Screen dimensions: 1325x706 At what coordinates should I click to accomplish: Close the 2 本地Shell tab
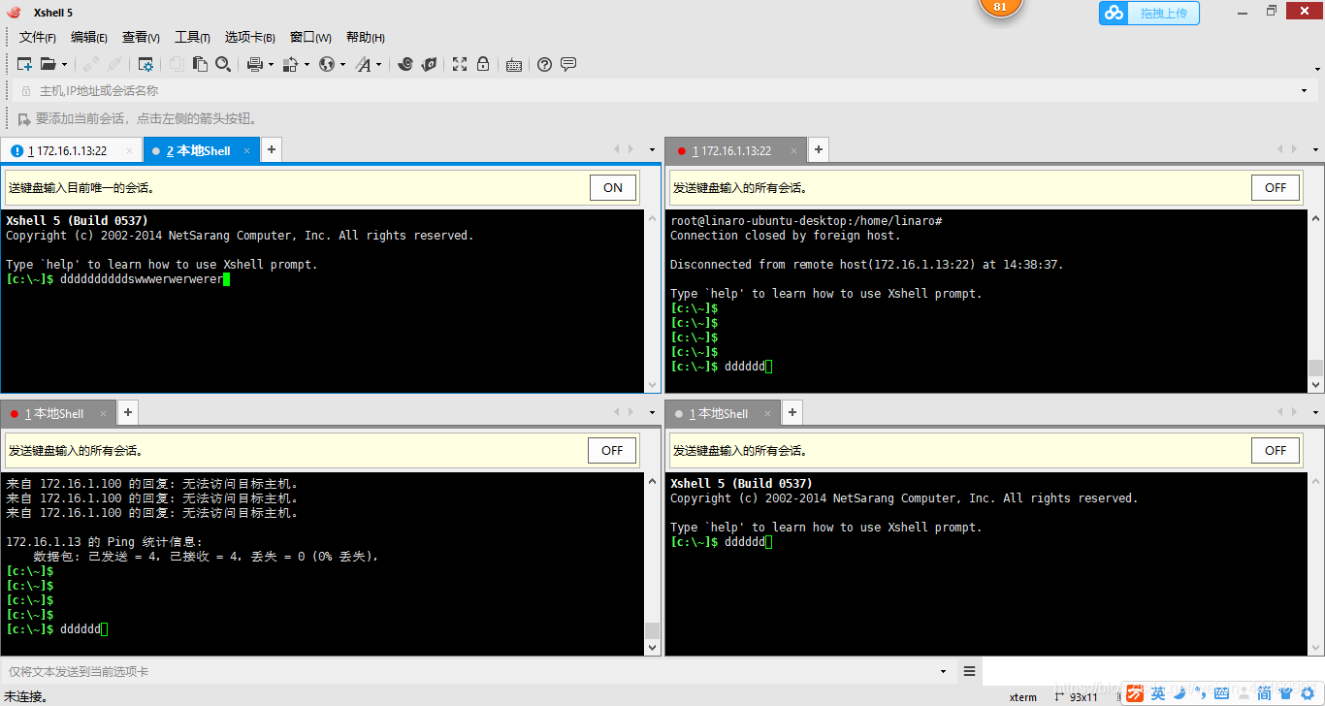coord(246,151)
